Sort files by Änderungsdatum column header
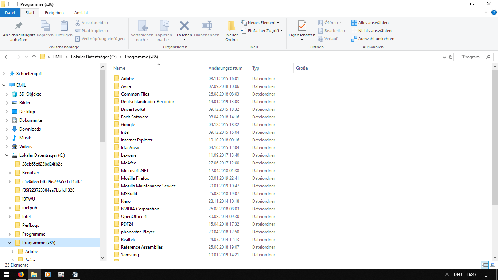This screenshot has height=280, width=498. pyautogui.click(x=225, y=68)
